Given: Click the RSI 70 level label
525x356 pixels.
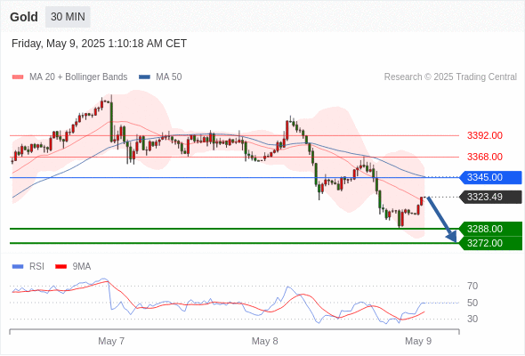Looking at the screenshot, I should pyautogui.click(x=472, y=286).
